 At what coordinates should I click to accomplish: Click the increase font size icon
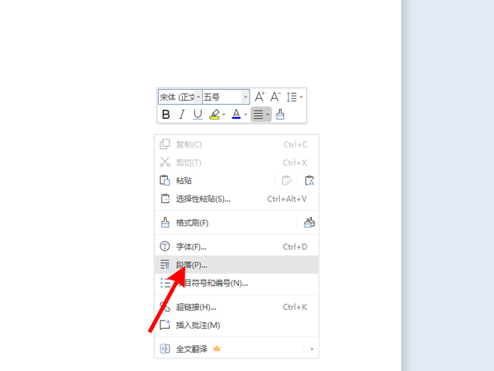tap(259, 97)
